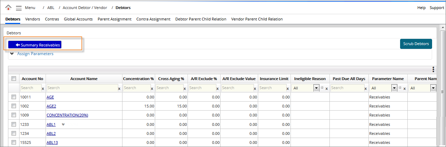This screenshot has width=446, height=147.
Task: Open the Parameter Name filter dropdown
Action: click(x=394, y=88)
